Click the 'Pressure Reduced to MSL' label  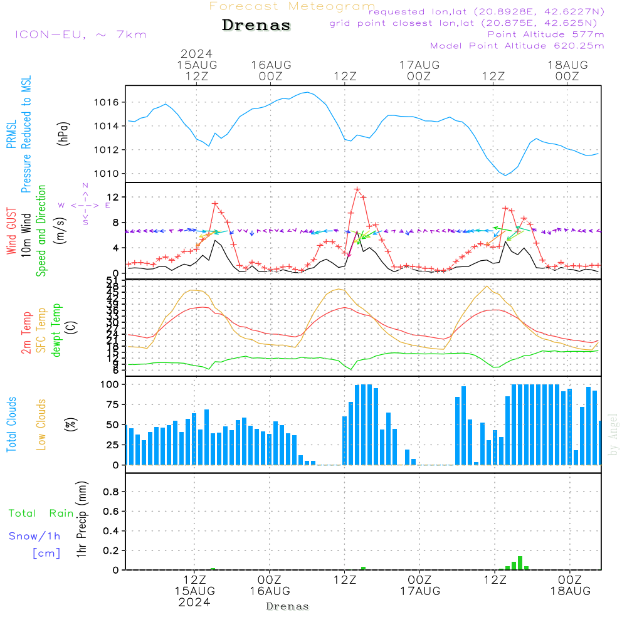click(26, 134)
